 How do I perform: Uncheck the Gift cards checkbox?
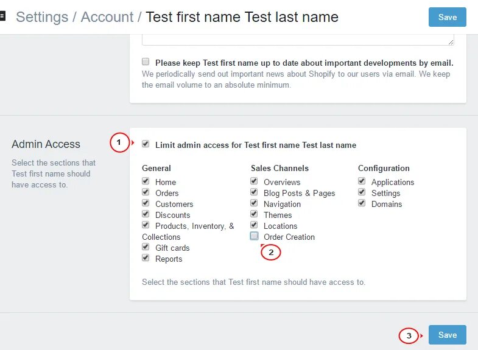pos(146,247)
